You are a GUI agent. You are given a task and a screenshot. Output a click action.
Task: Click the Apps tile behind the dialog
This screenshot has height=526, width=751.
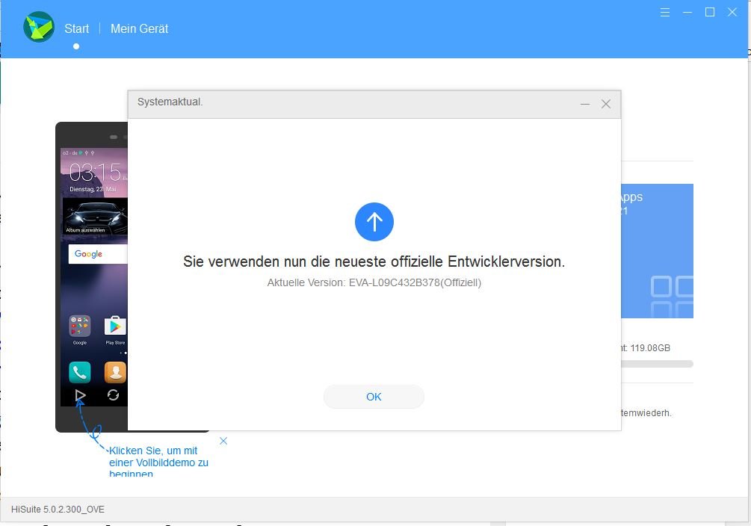pos(657,251)
